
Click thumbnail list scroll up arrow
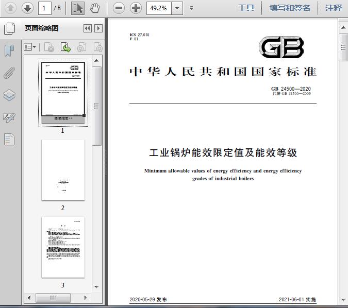coord(96,61)
